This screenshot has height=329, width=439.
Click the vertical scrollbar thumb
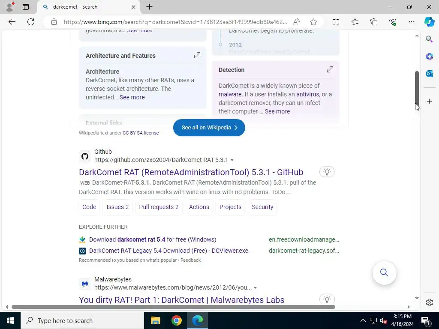(x=417, y=88)
